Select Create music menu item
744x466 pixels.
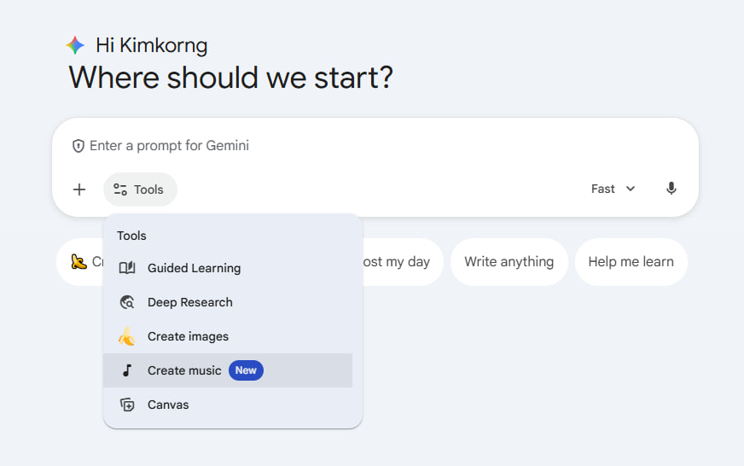(184, 370)
